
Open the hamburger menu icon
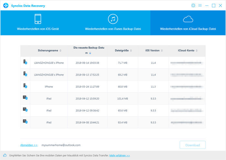pyautogui.click(x=200, y=5)
